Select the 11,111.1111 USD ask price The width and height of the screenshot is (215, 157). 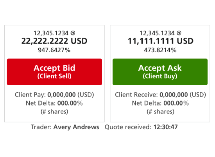161,41
